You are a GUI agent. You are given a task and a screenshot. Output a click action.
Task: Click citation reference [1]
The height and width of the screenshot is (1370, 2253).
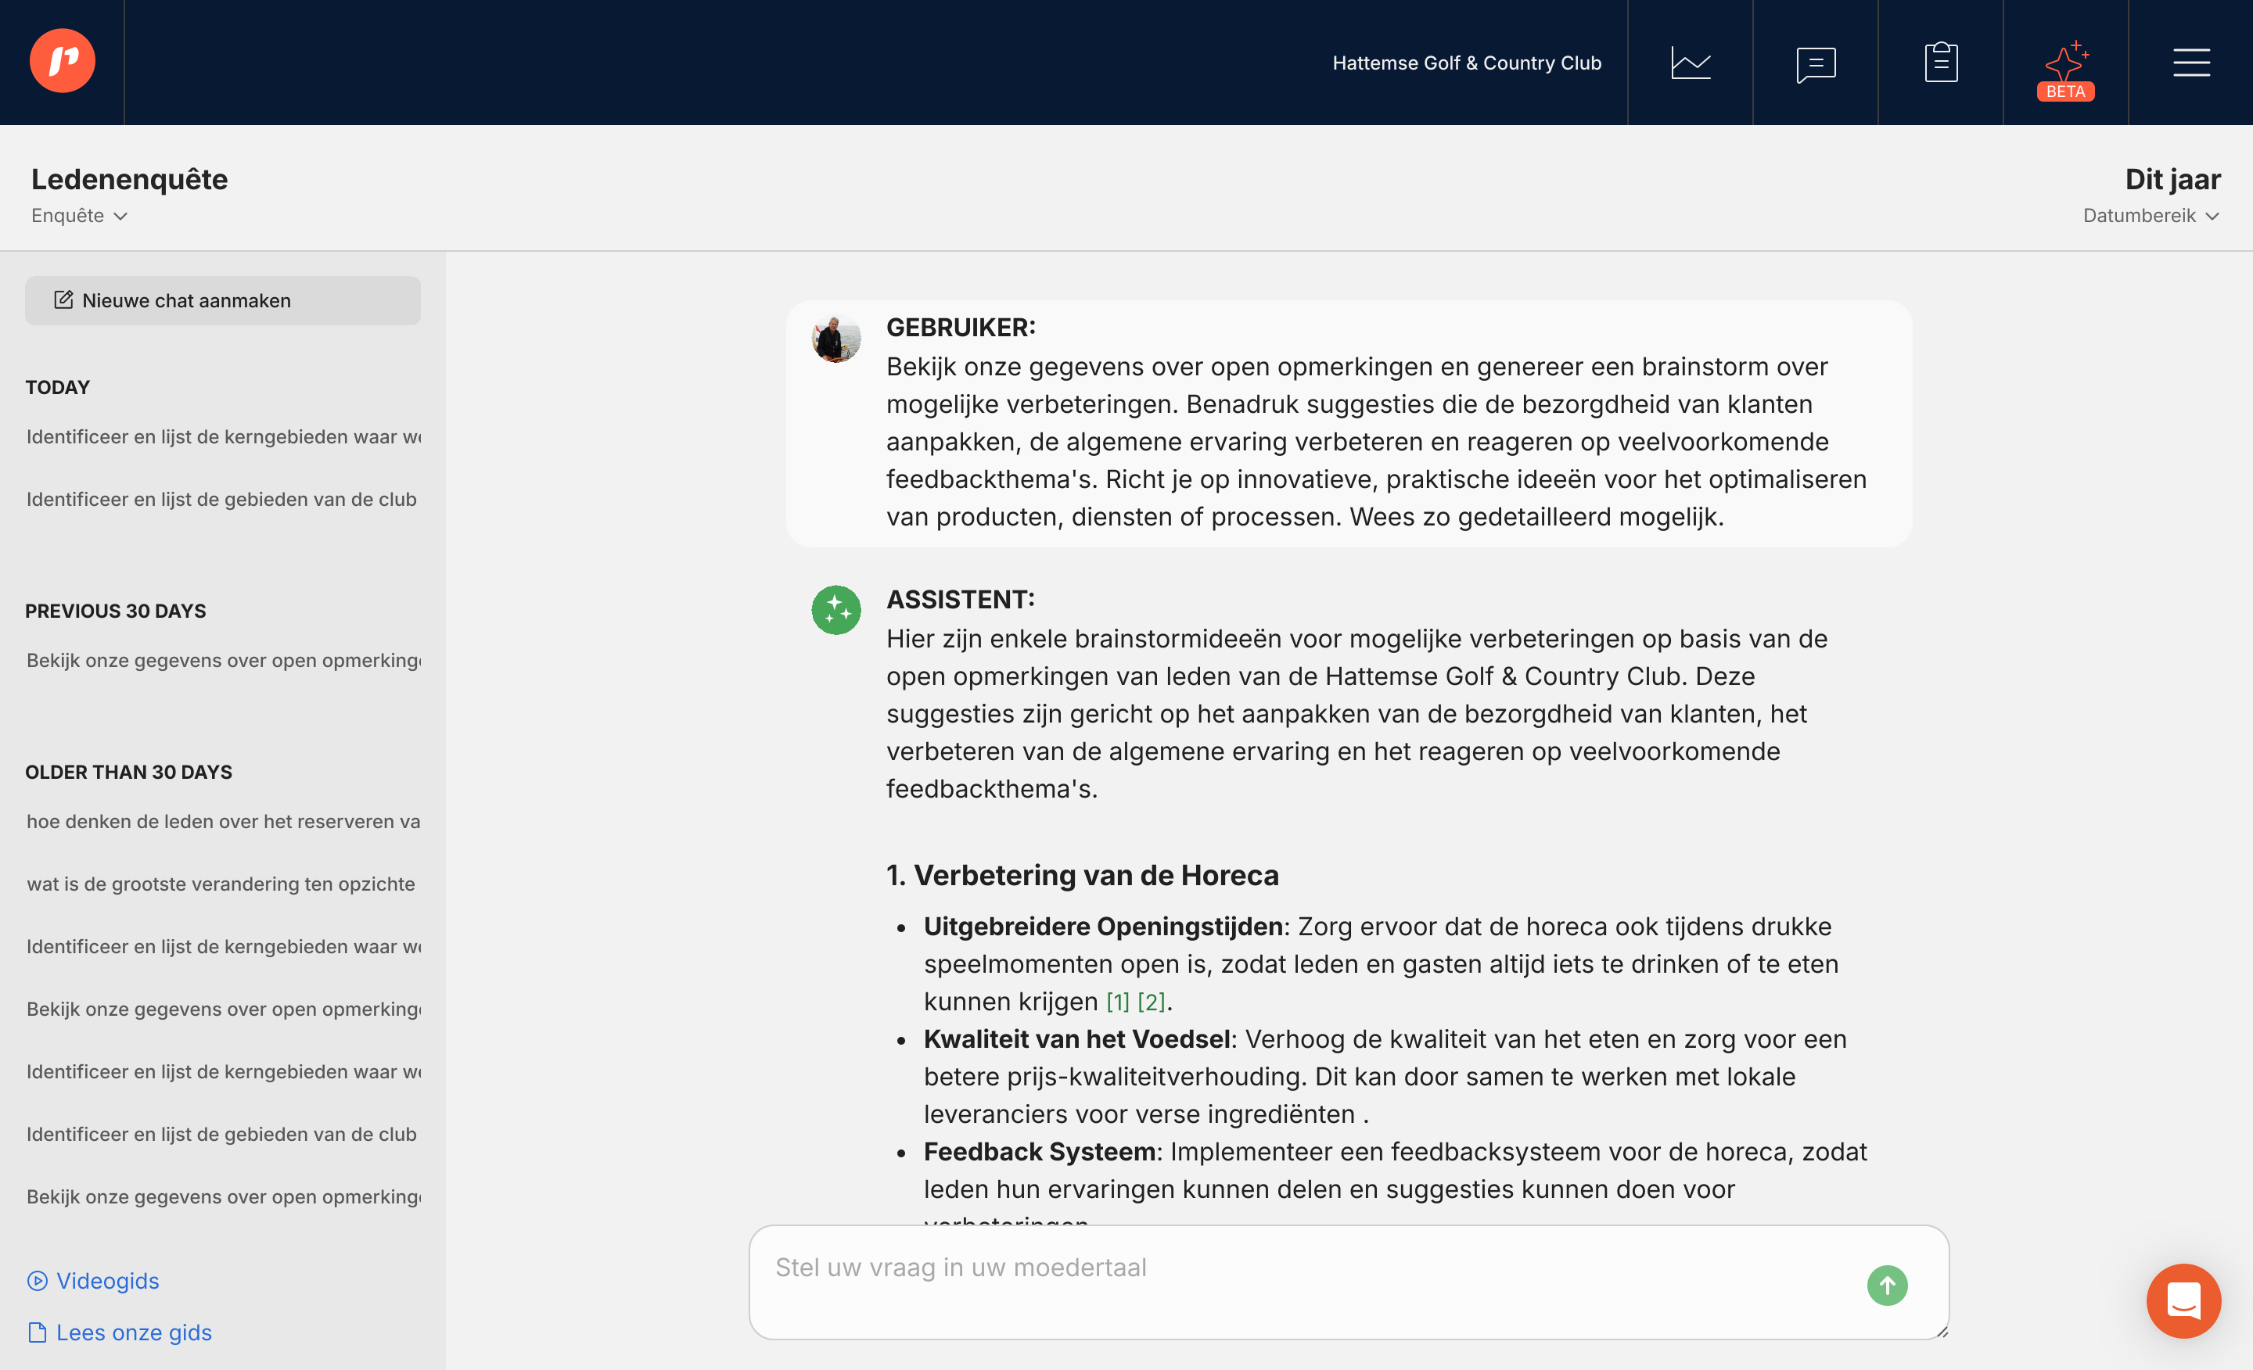point(1117,1002)
